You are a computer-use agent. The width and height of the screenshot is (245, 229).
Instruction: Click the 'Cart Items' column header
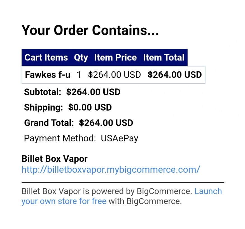[46, 58]
